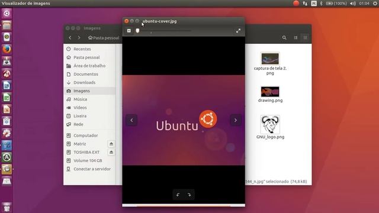
Task: Open search in Files window
Action: (x=284, y=38)
